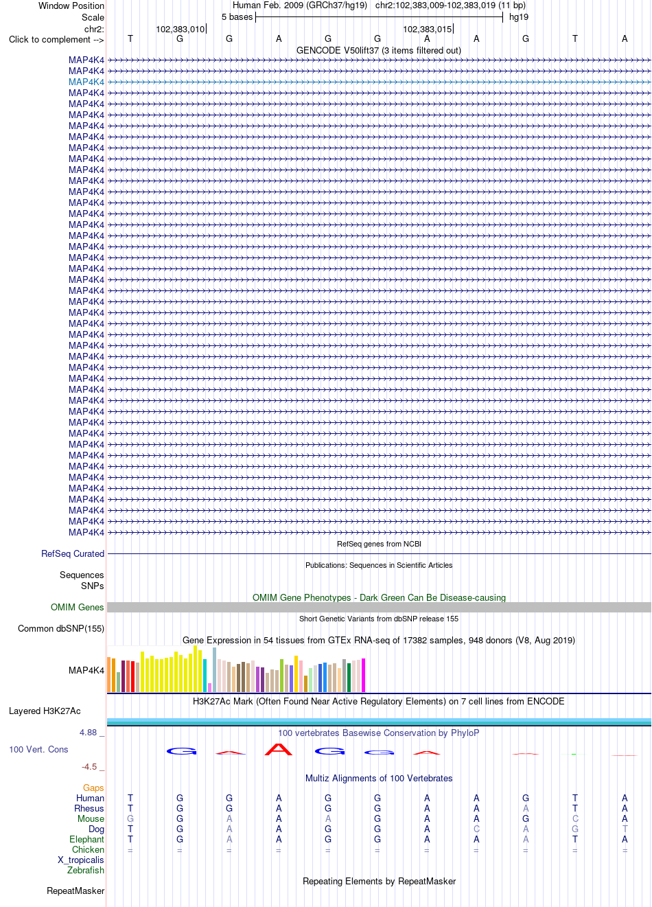Image resolution: width=652 pixels, height=907 pixels.
Task: Select the 102,383,010 coordinate marker
Action: pyautogui.click(x=181, y=30)
